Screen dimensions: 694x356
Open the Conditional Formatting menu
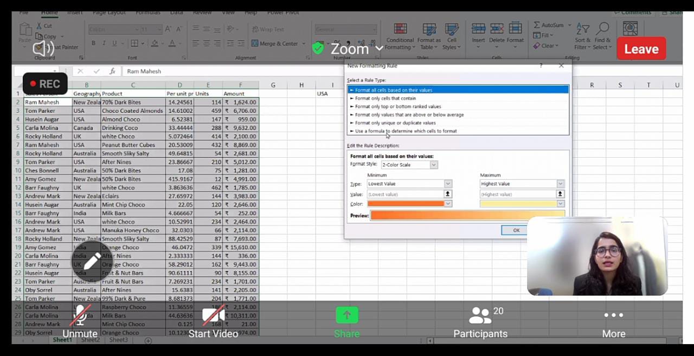point(400,36)
